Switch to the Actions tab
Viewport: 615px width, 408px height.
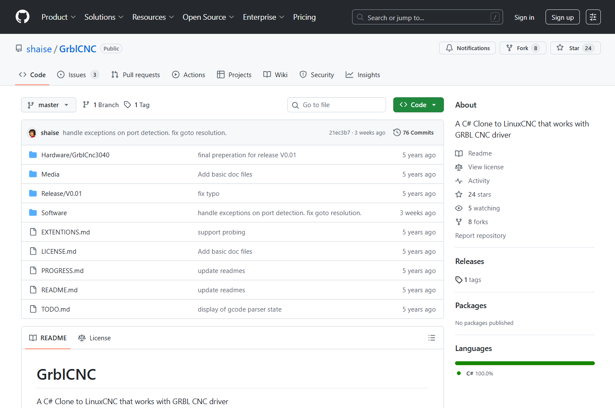(189, 75)
